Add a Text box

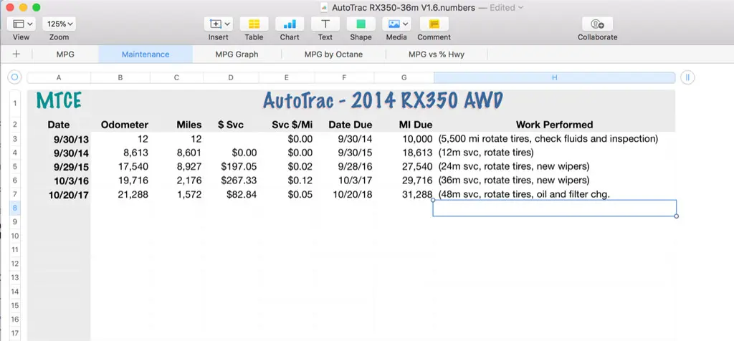click(x=325, y=24)
